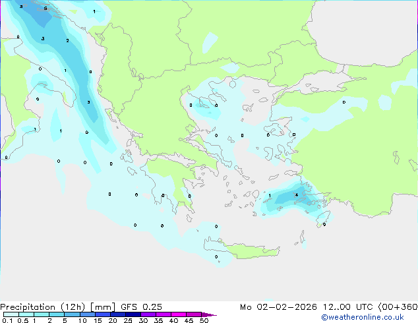Open the weatheronline.co.uk credit link
Screen dimensions: 418x323
tap(363, 317)
